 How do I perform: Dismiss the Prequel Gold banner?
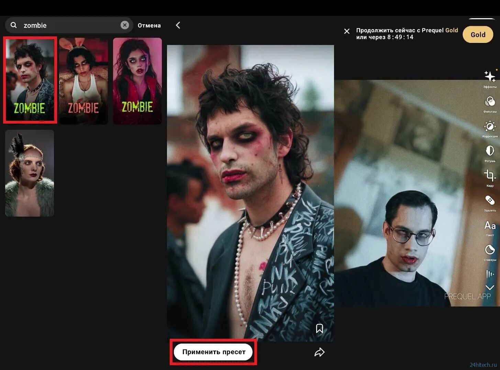(x=347, y=31)
